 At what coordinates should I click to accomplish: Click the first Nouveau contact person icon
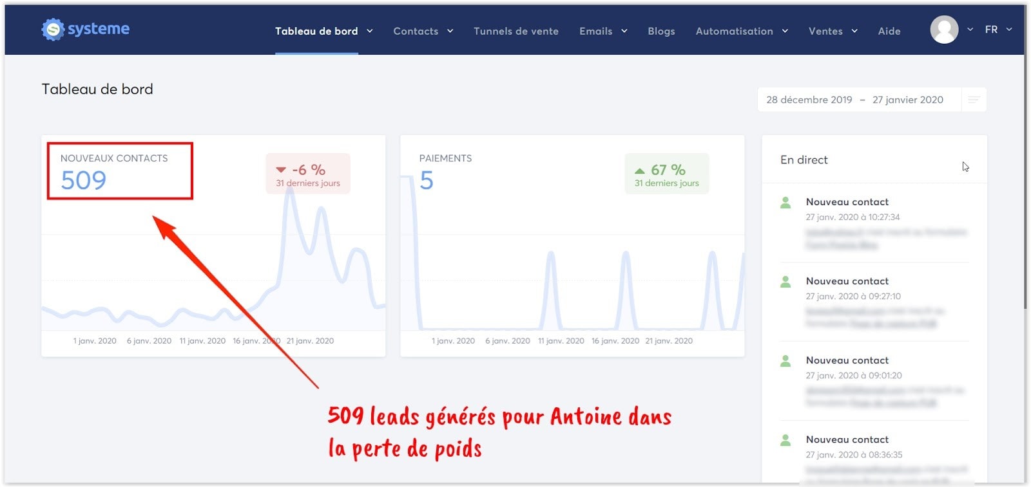point(785,203)
